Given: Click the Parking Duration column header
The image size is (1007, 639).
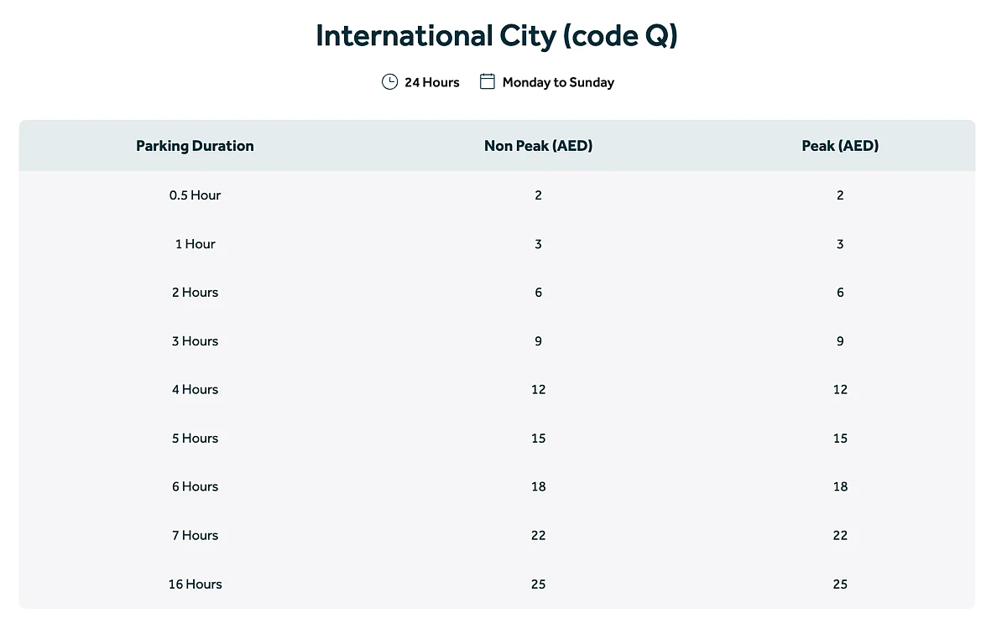Looking at the screenshot, I should coord(195,146).
